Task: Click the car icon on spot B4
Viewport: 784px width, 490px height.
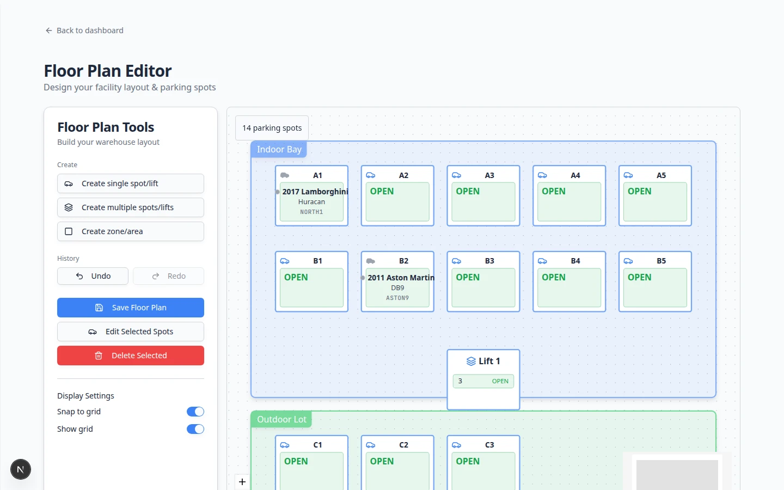Action: point(543,261)
